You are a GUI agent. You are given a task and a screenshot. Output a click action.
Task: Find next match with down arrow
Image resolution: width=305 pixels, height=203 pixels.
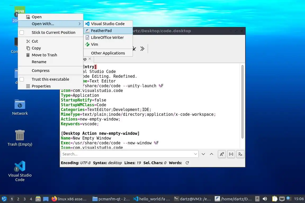click(203, 154)
